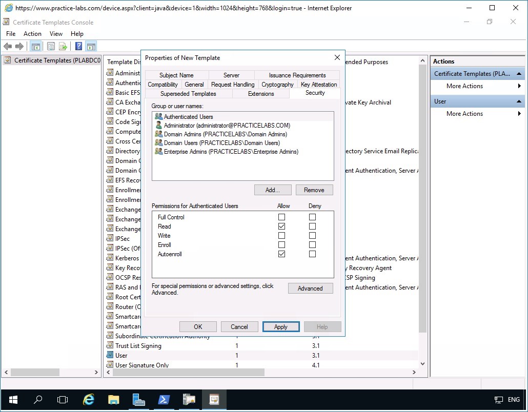
Task: Open the File menu
Action: (11, 34)
